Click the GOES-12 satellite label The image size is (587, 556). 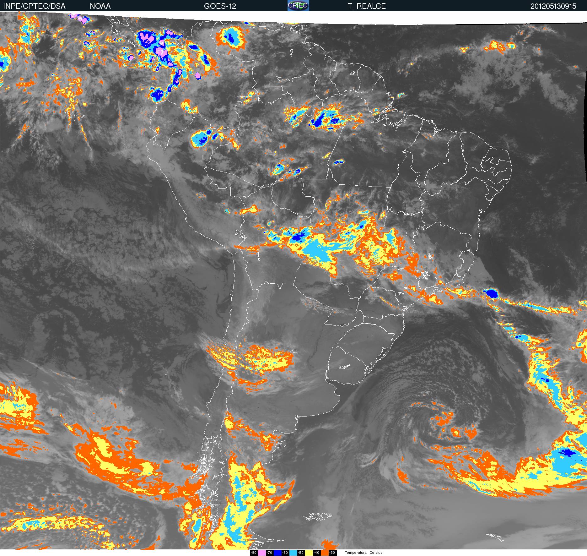click(220, 6)
